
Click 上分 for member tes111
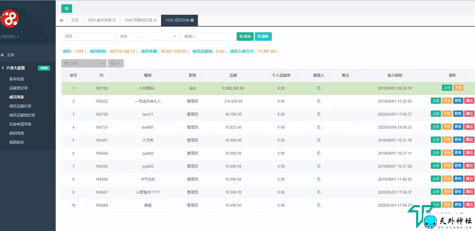click(x=436, y=114)
